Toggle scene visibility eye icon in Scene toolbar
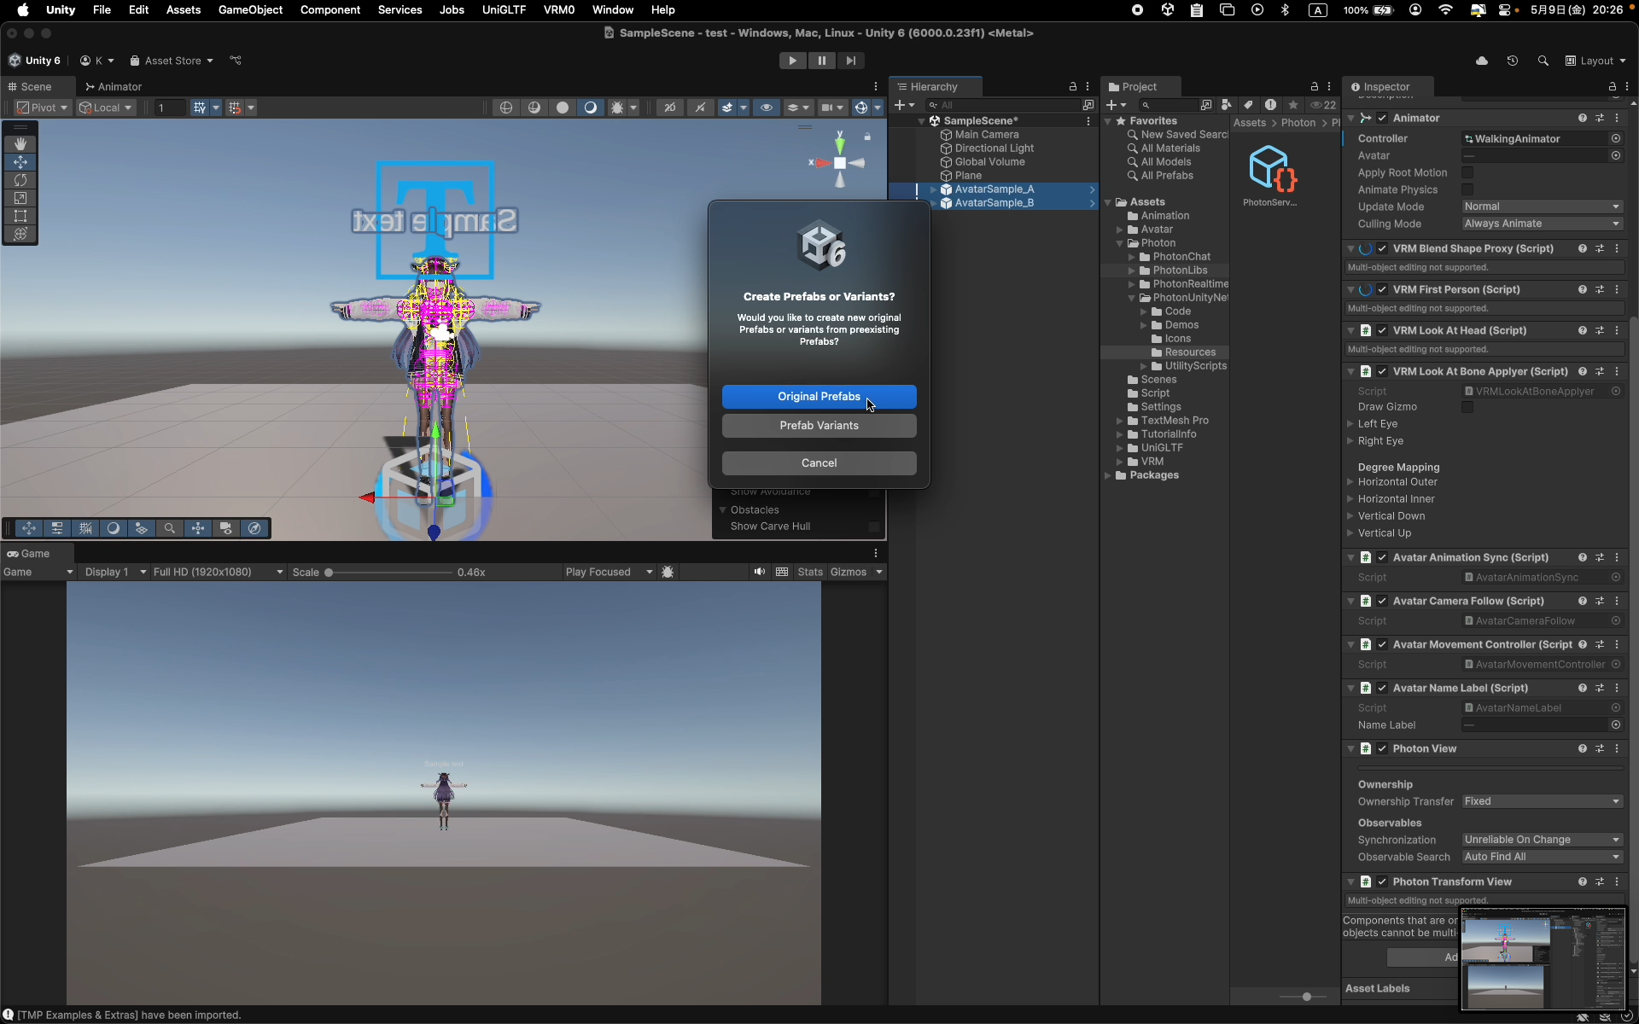This screenshot has width=1639, height=1024. pyautogui.click(x=766, y=108)
